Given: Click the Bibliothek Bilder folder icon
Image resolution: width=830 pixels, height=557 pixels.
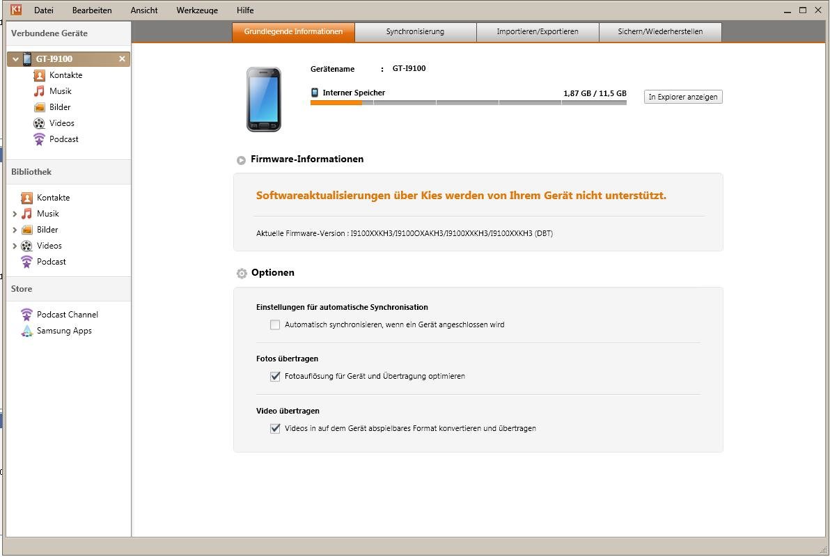Looking at the screenshot, I should (x=26, y=230).
